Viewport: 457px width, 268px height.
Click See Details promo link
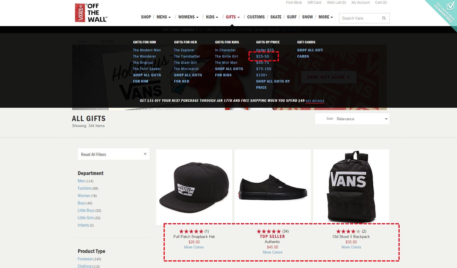[x=315, y=101]
